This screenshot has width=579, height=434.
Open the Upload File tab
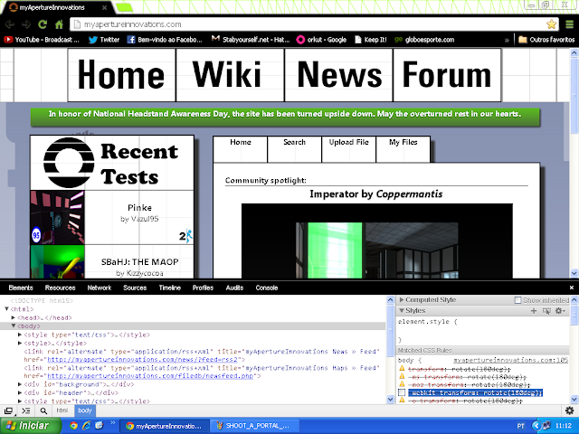click(348, 149)
